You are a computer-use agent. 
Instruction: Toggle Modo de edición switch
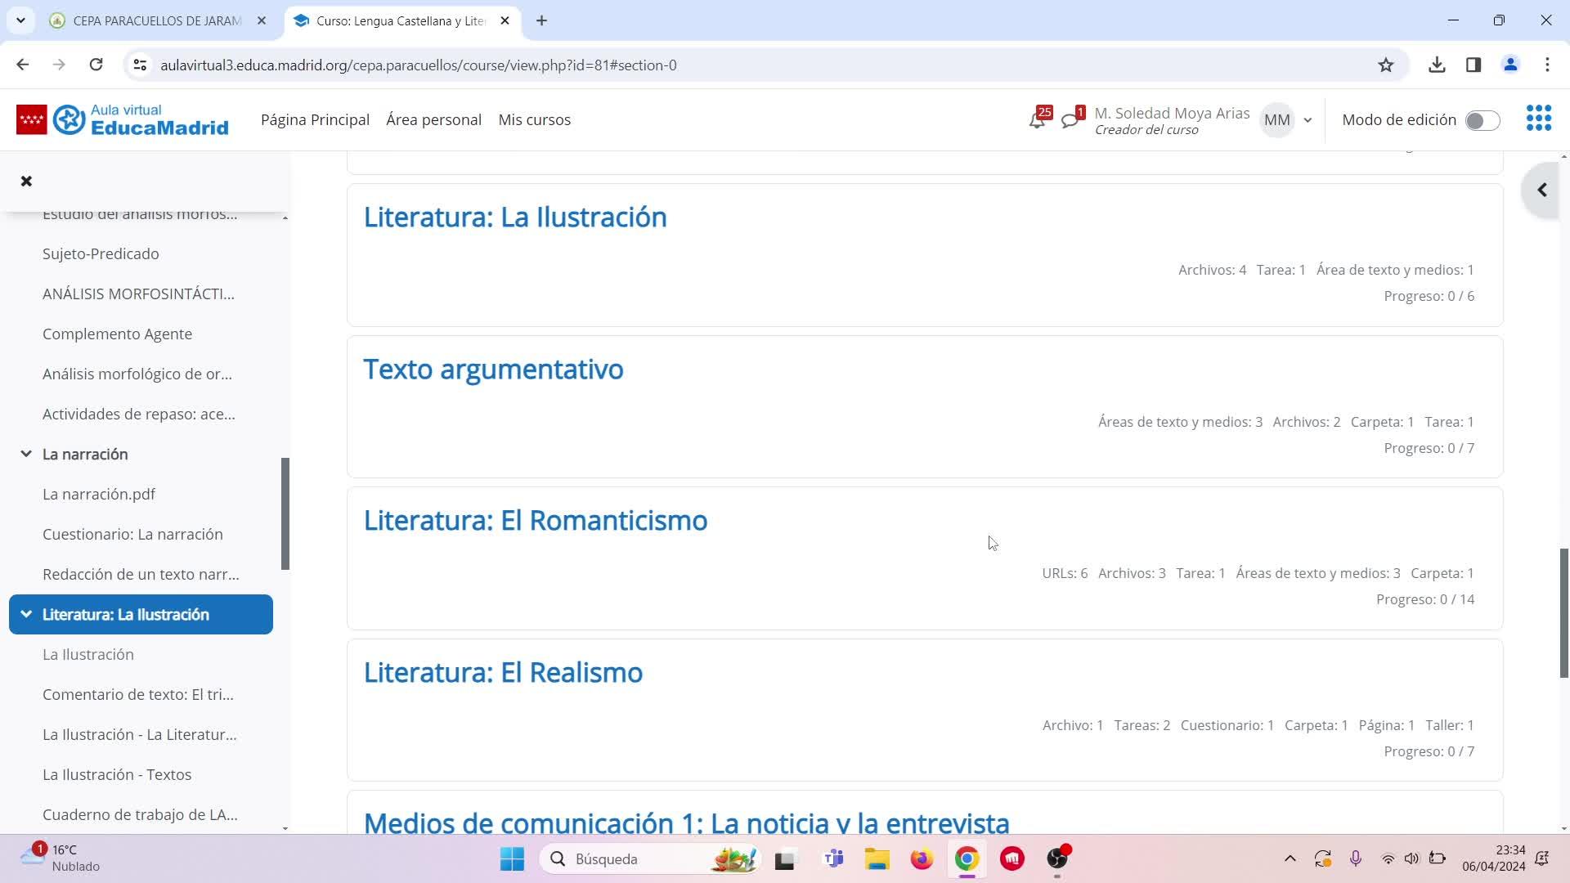(1482, 120)
